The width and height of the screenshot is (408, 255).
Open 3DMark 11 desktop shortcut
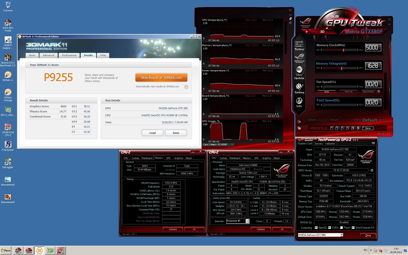point(8,76)
